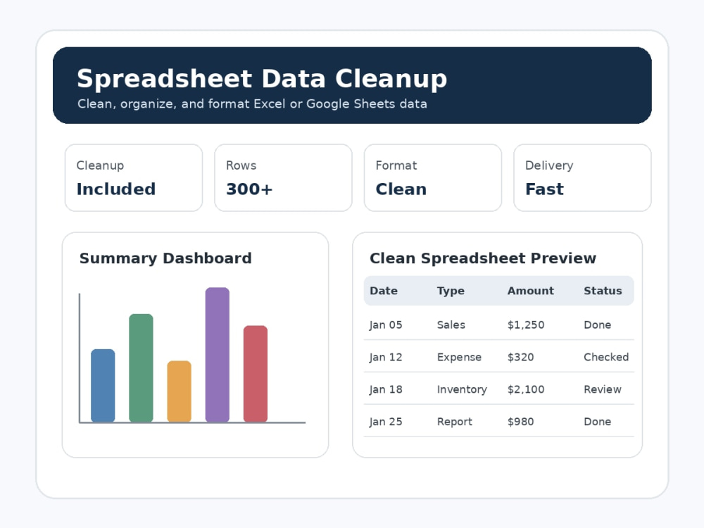The image size is (704, 528).
Task: Click the Clean Spreadsheet Preview heading
Action: (483, 258)
